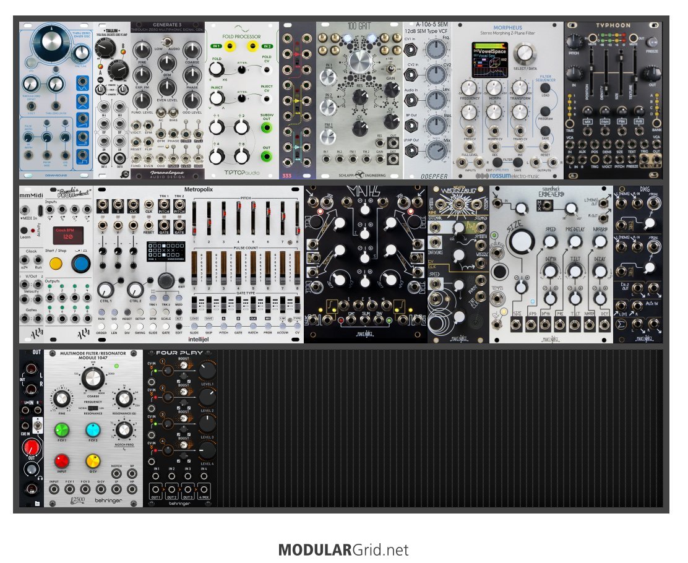Click Metropolix pulse count slider 1

pyautogui.click(x=194, y=268)
